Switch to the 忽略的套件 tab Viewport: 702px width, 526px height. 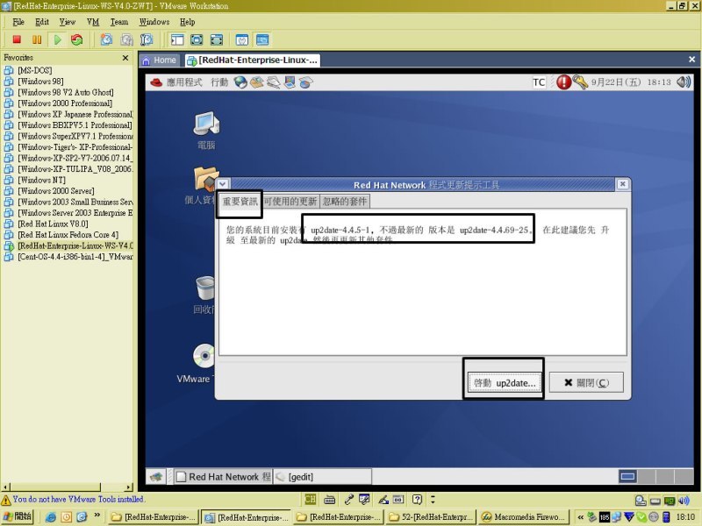(x=345, y=202)
